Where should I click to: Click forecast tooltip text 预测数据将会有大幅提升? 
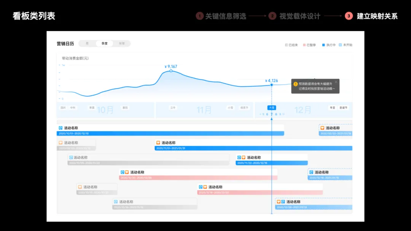315,84
